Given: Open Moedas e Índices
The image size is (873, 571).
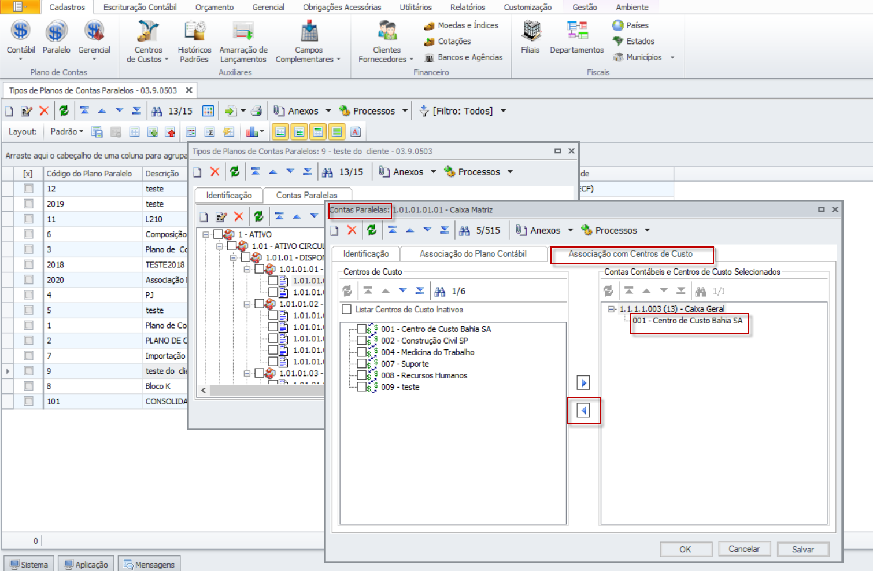Looking at the screenshot, I should tap(461, 25).
